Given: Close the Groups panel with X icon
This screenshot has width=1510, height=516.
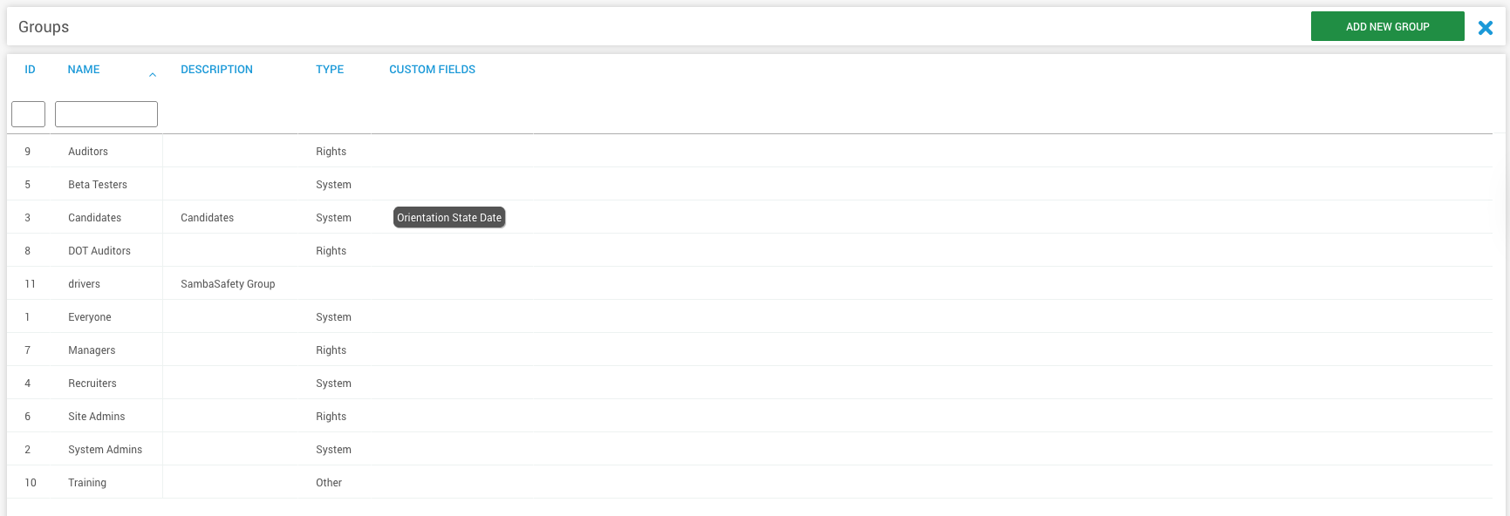Looking at the screenshot, I should (x=1485, y=28).
